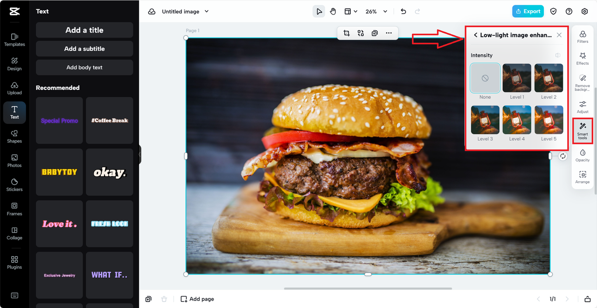Click the crop tool in floating toolbar
Viewport: 597px width, 308px height.
click(347, 33)
